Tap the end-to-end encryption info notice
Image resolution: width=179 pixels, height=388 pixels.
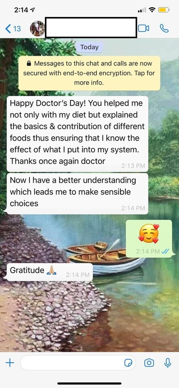tap(89, 73)
